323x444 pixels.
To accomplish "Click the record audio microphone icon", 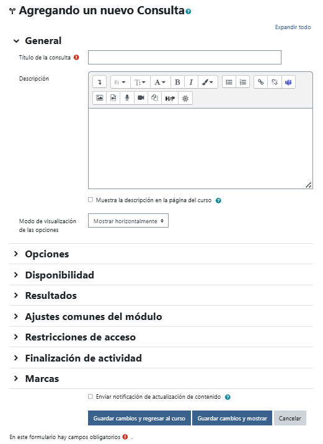I will pos(127,98).
